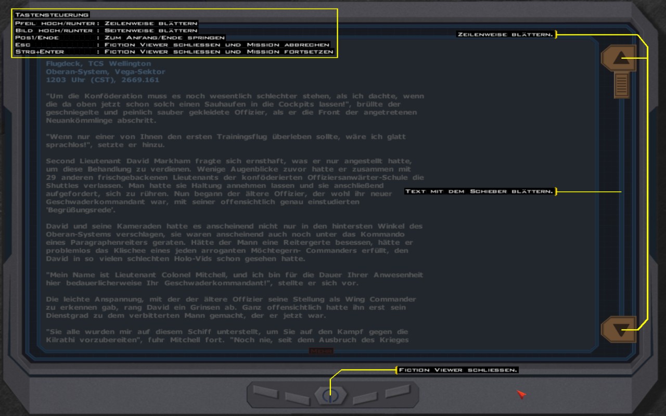Click the line beginning "David und seine Kameraden"

coord(234,226)
